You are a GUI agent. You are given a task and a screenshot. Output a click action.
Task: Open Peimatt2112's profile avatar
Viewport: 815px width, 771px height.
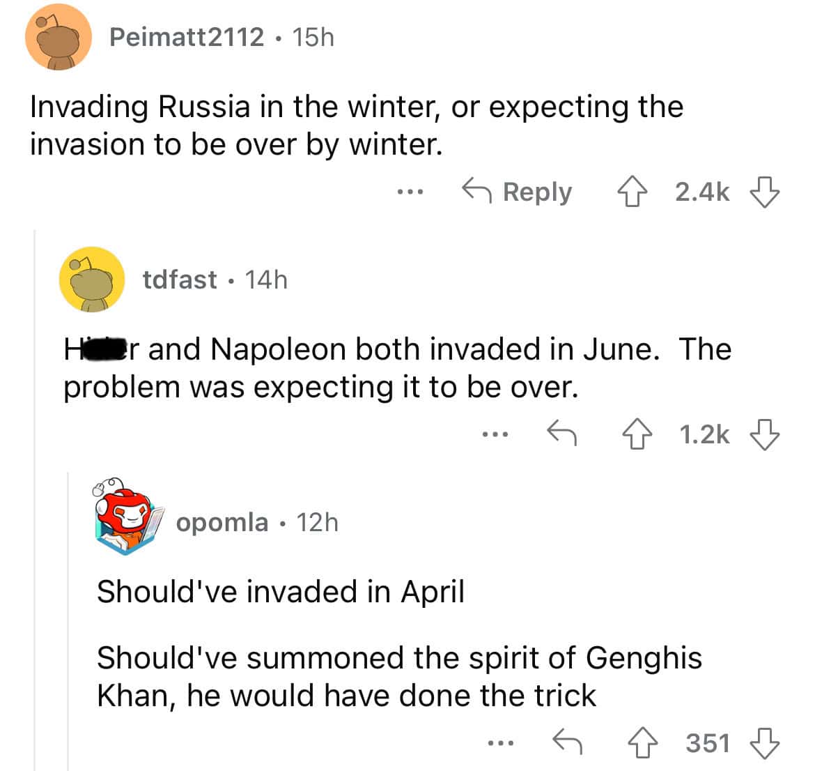[57, 38]
